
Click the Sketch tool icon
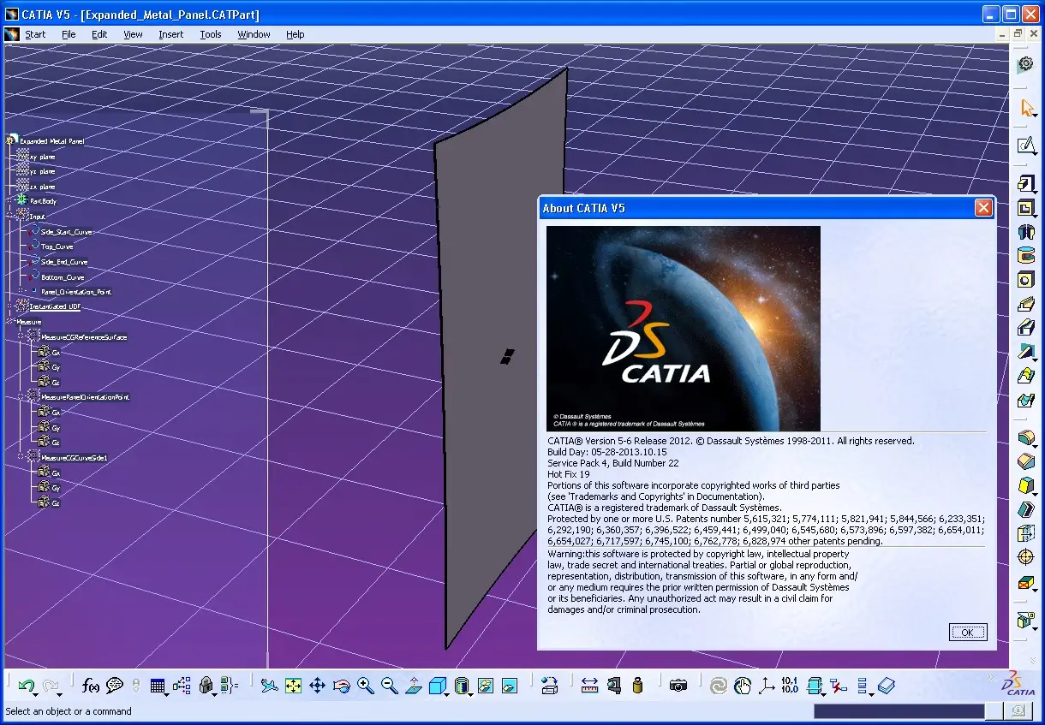pos(1026,145)
